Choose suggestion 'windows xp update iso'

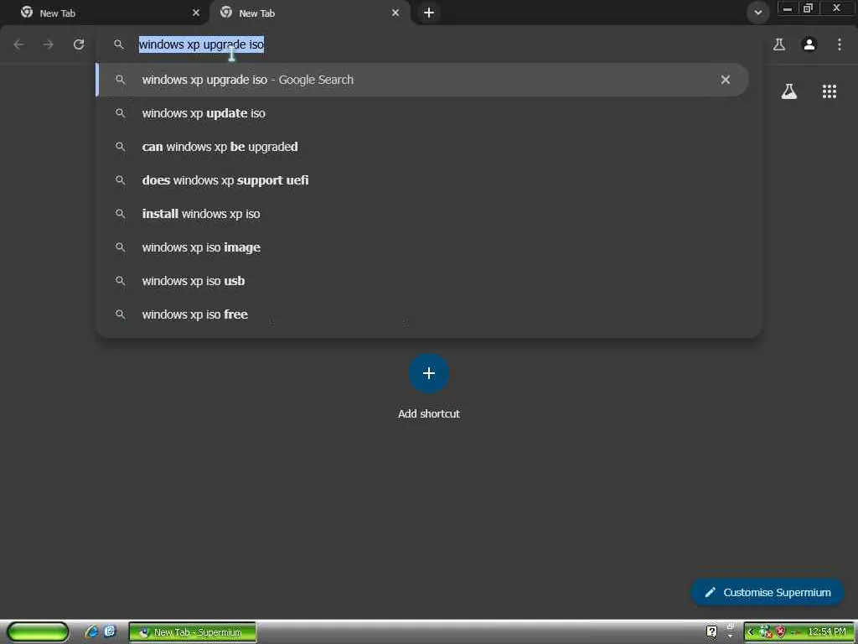pos(422,113)
